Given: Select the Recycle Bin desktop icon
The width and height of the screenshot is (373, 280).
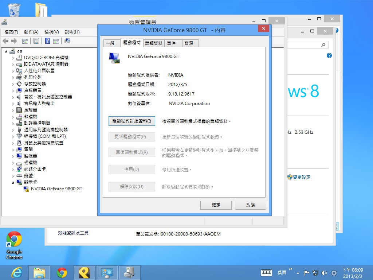Looking at the screenshot, I should coord(14,9).
